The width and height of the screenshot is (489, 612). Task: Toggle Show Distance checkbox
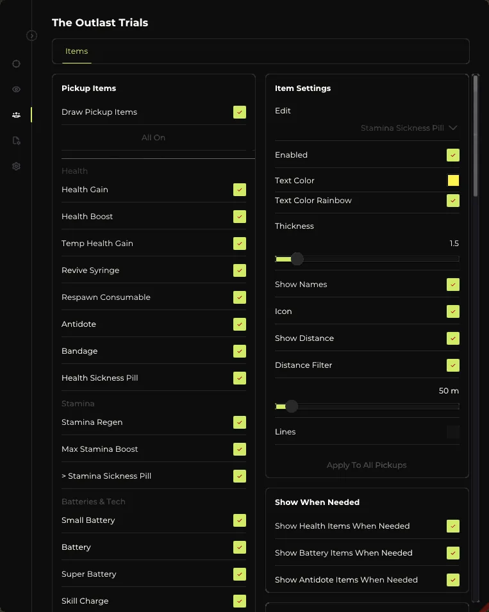453,338
